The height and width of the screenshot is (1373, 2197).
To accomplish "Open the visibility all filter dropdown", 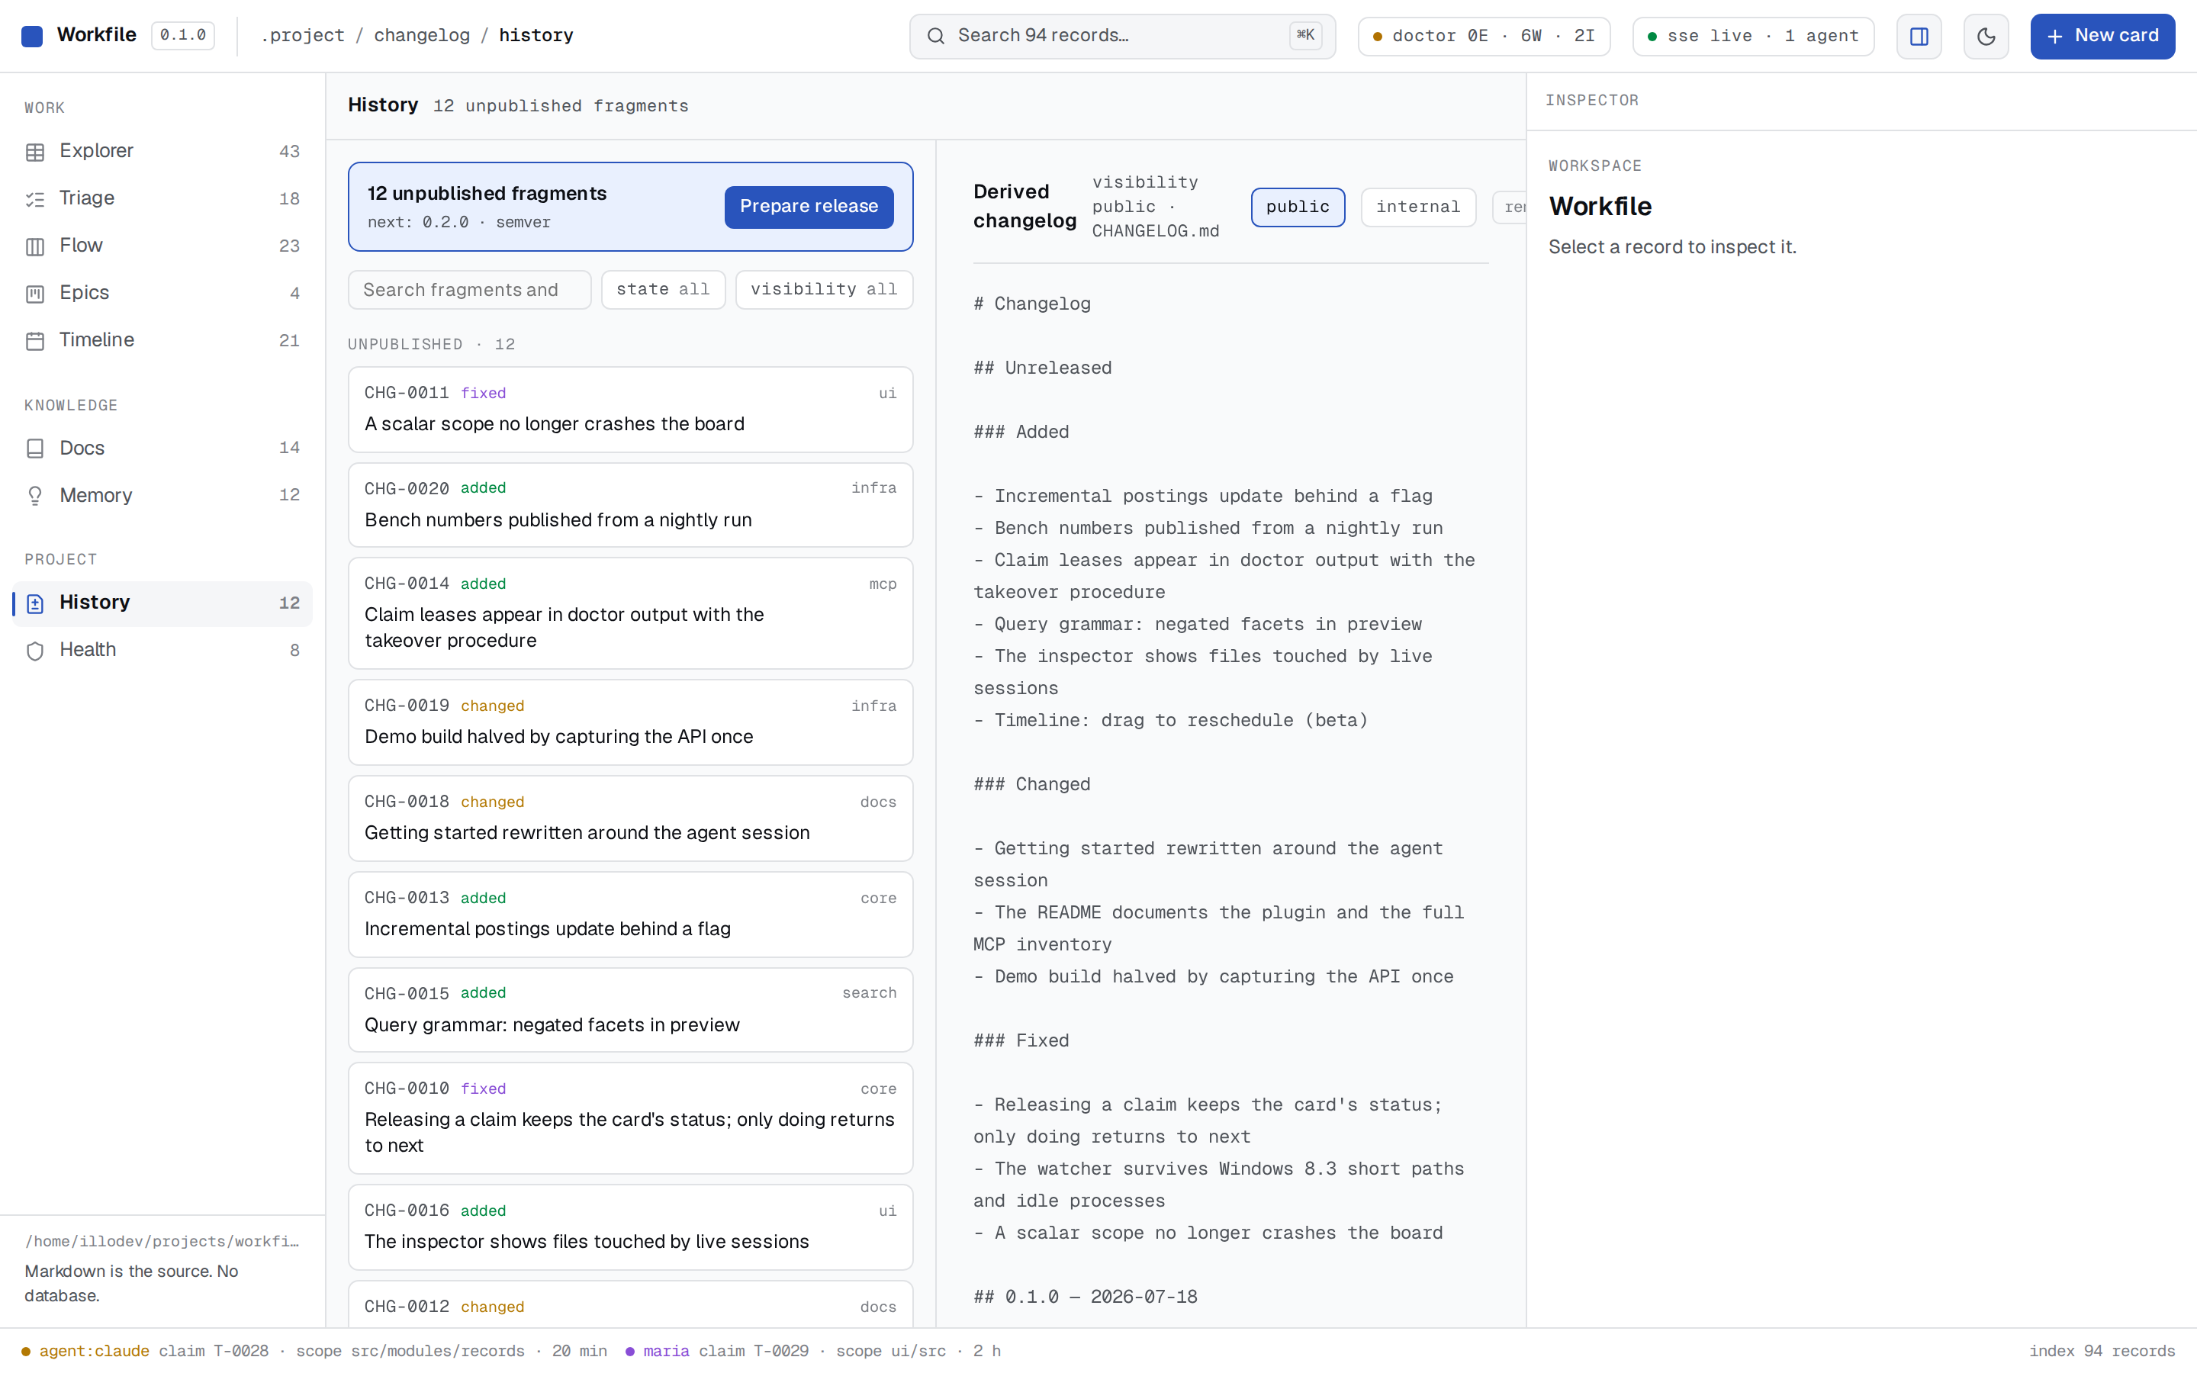I will tap(823, 290).
